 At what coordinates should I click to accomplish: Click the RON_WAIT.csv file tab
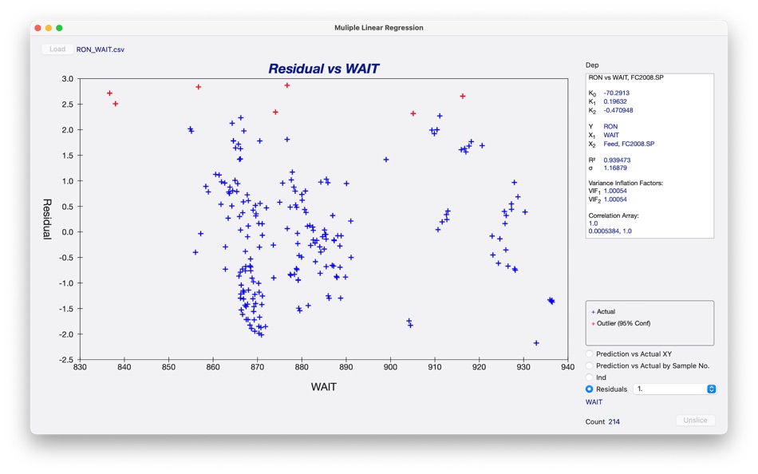[101, 49]
